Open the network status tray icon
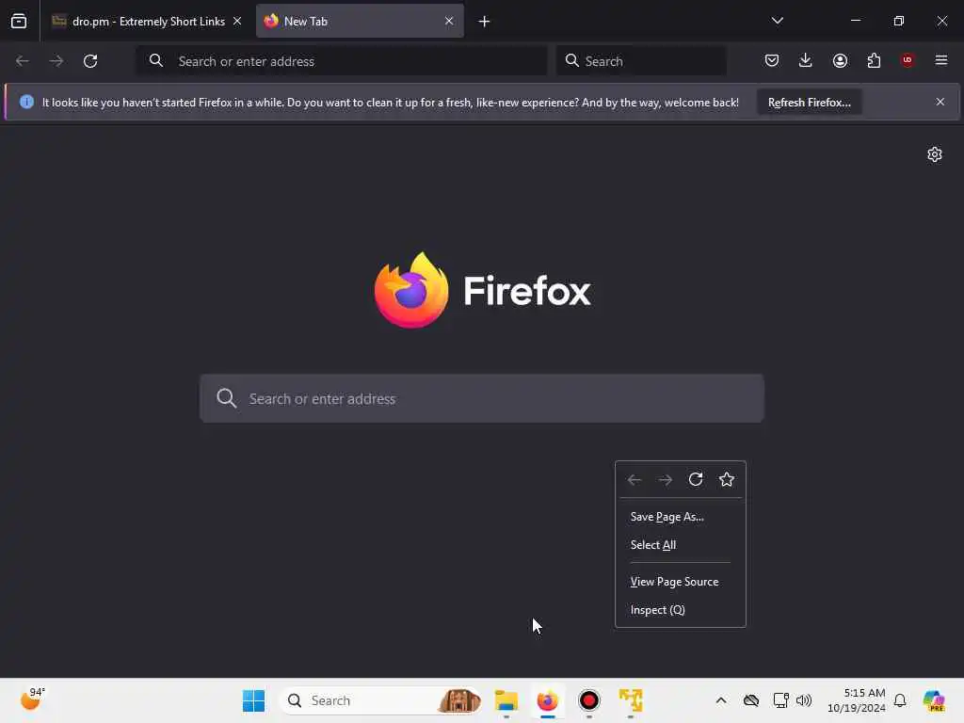Image resolution: width=964 pixels, height=723 pixels. pyautogui.click(x=780, y=700)
